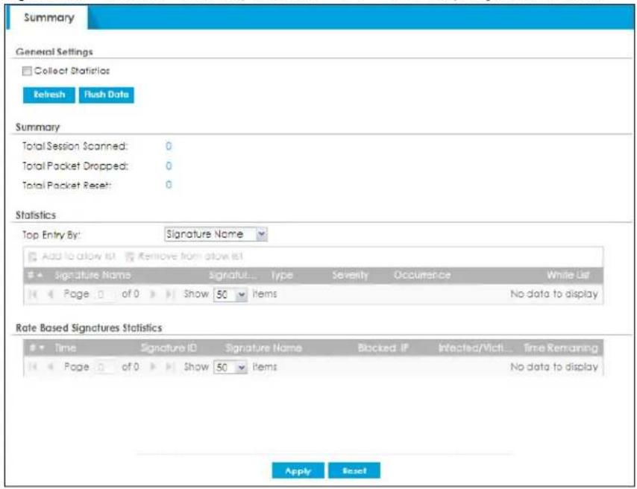Switch to the Summary tab
The height and width of the screenshot is (489, 637).
[x=48, y=18]
